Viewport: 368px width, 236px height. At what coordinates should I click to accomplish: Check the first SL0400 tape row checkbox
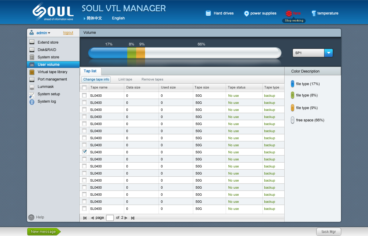coord(84,95)
